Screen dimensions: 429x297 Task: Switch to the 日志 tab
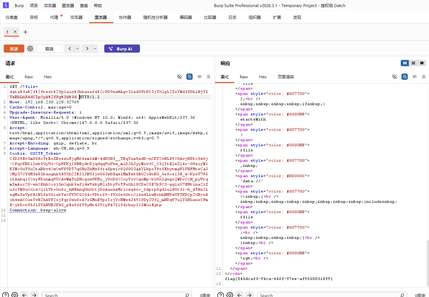tap(232, 17)
